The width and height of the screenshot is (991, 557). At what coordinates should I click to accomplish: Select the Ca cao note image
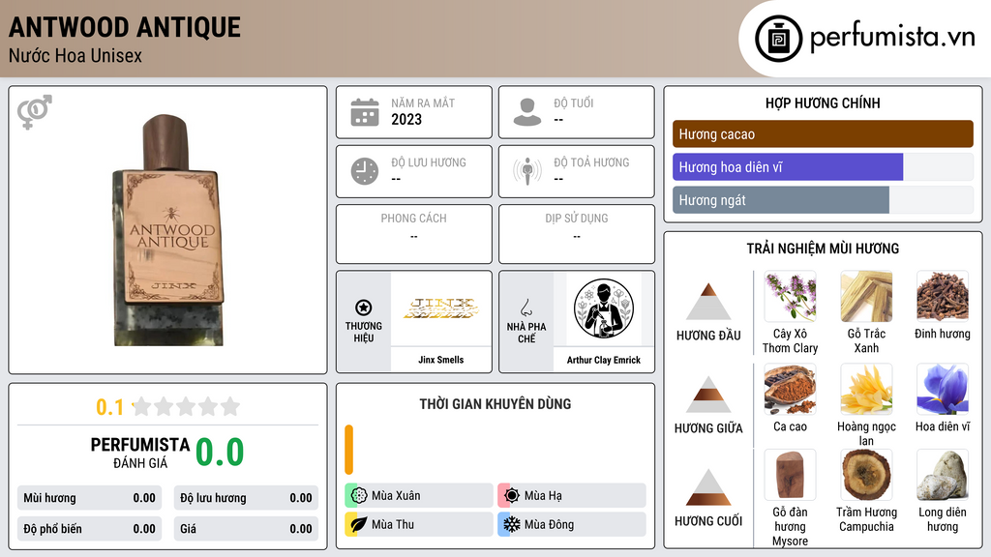[790, 389]
